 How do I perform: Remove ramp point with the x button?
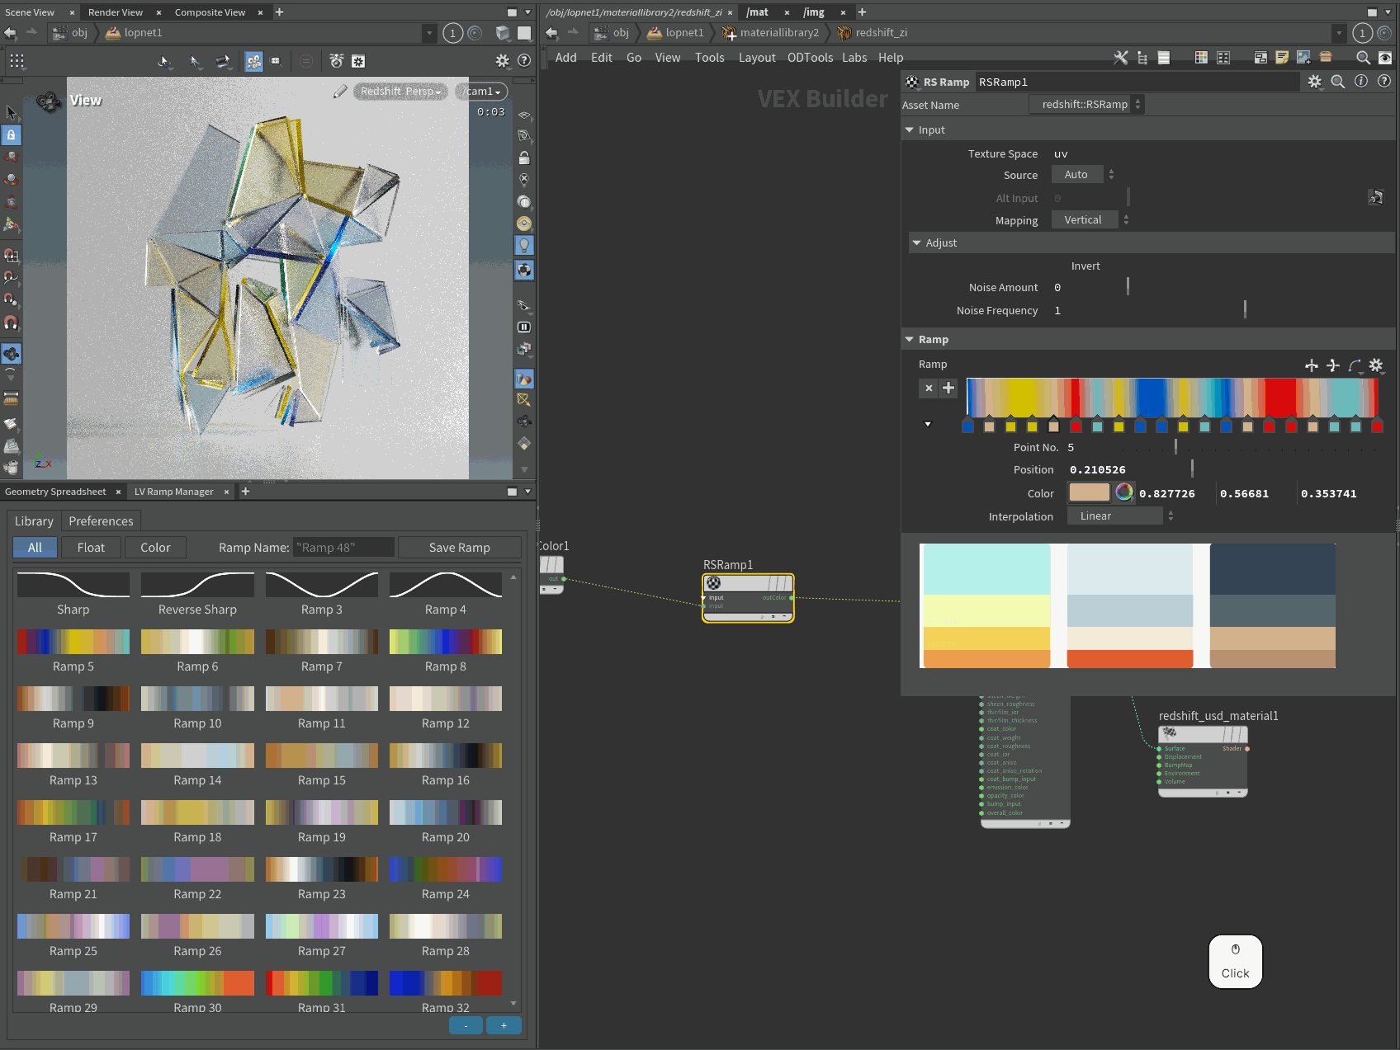(x=929, y=388)
